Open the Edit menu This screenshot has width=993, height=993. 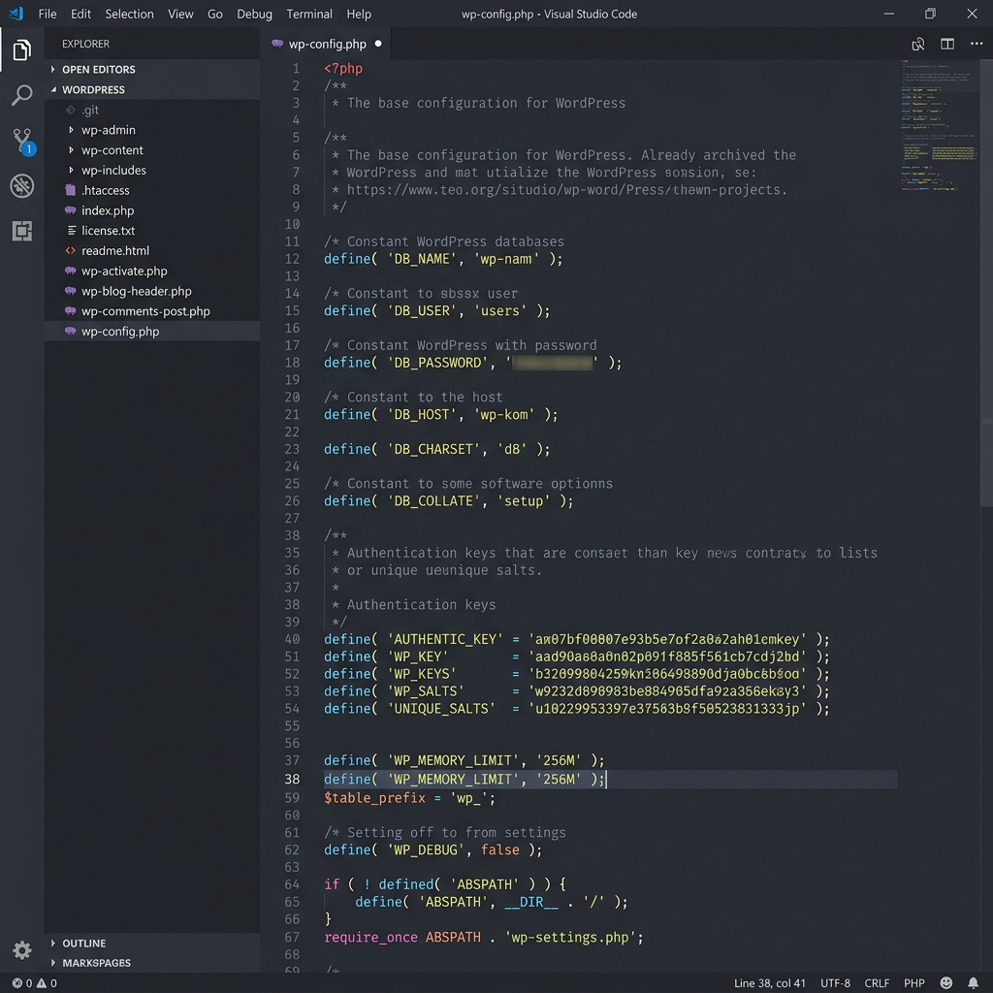pyautogui.click(x=80, y=14)
